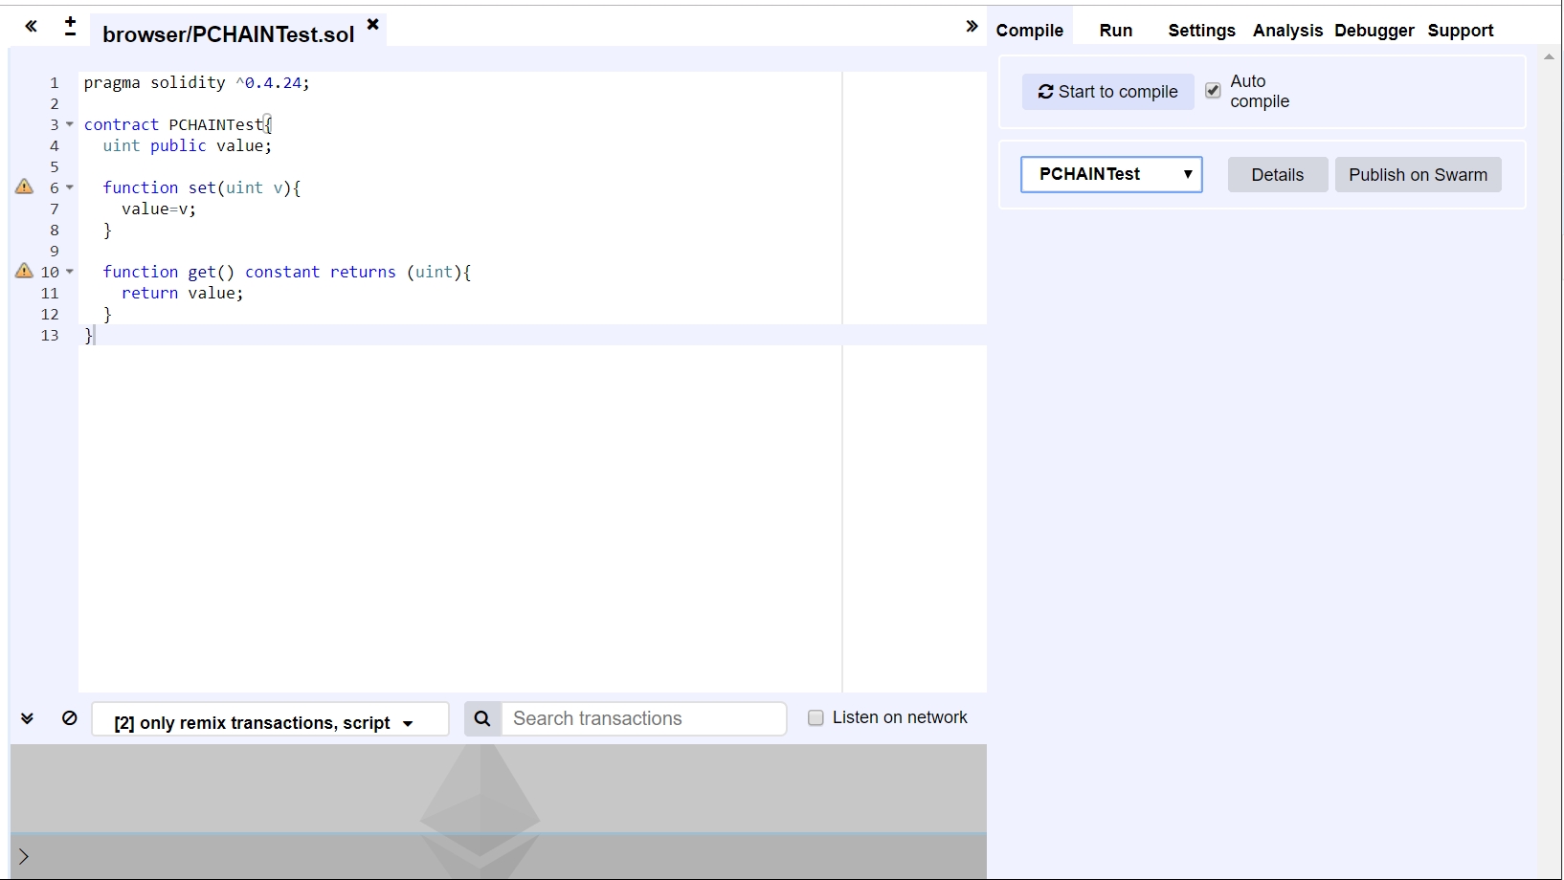The image size is (1564, 880).
Task: Collapse the terminal with double down arrows
Action: tap(27, 718)
